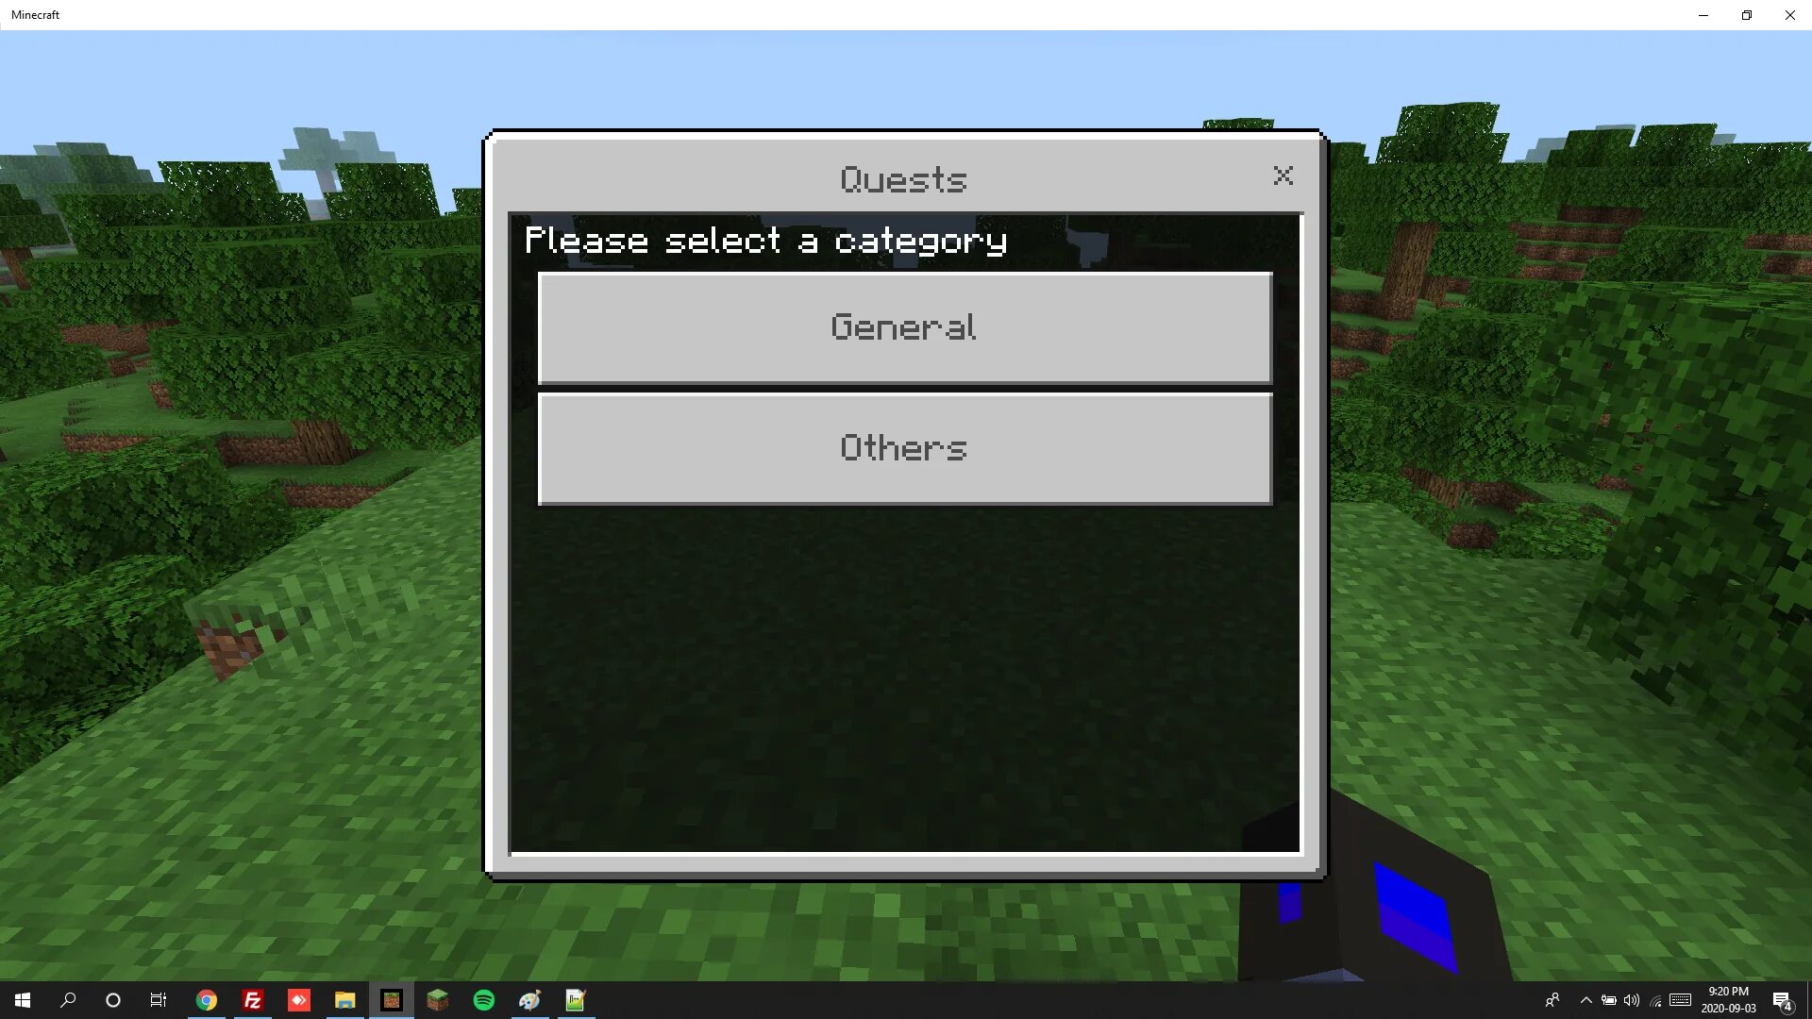Click the pinned green taskbar app

pyautogui.click(x=484, y=999)
